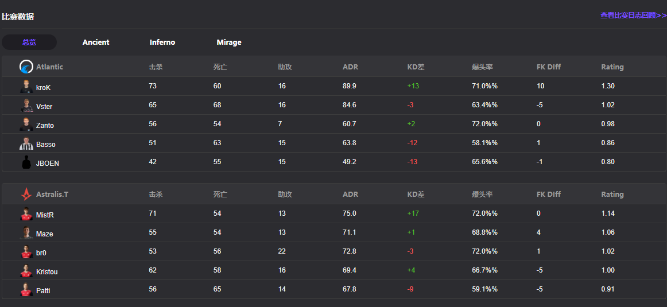
Task: Click 助攻 header in Atlantic table
Action: point(285,67)
